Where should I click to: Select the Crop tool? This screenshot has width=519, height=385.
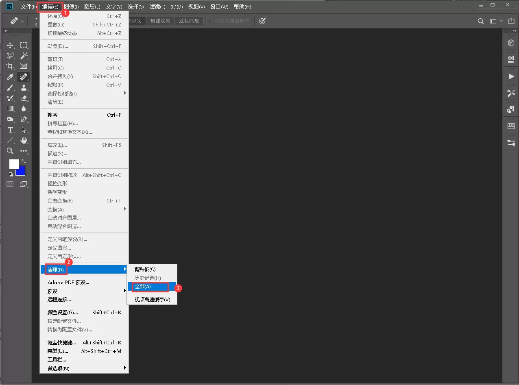coord(10,66)
